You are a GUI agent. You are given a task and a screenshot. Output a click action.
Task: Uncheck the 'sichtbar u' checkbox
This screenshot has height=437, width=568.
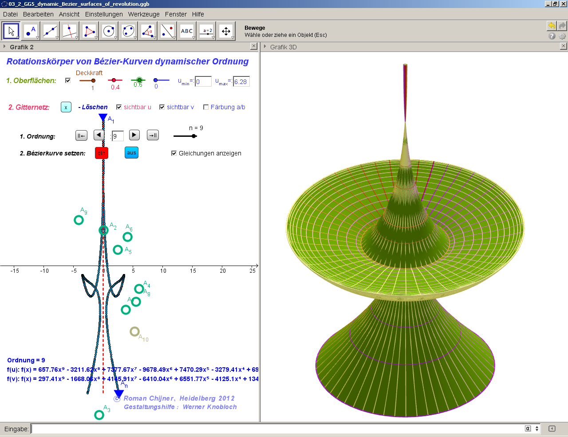coord(119,107)
